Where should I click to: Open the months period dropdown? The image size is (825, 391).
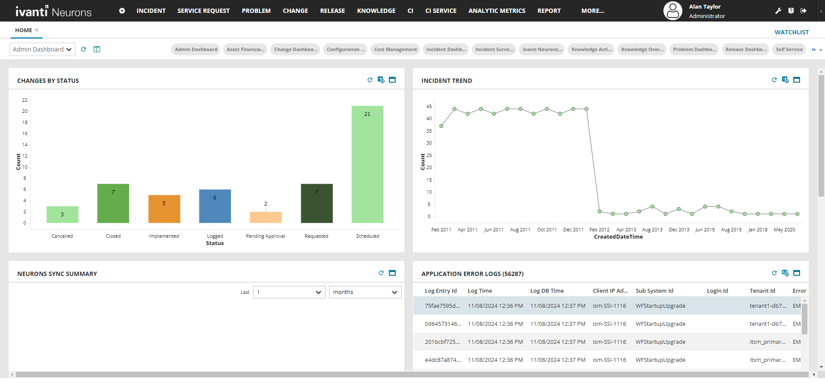[x=365, y=292]
